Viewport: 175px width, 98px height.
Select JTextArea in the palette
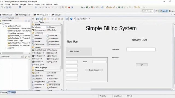coord(51,82)
